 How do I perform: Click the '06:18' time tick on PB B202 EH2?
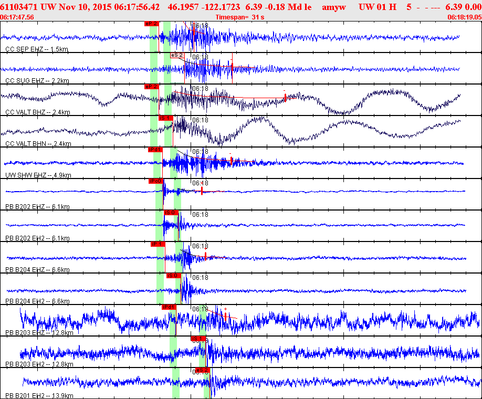click(200, 215)
